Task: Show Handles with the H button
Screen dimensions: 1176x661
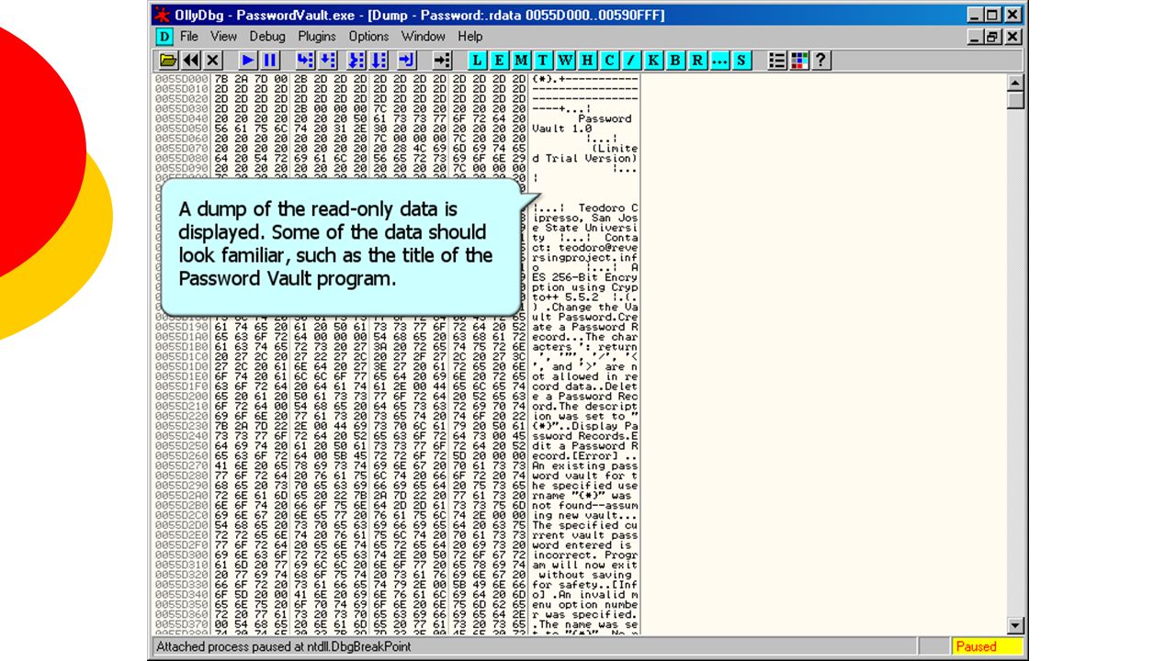Action: coord(587,61)
